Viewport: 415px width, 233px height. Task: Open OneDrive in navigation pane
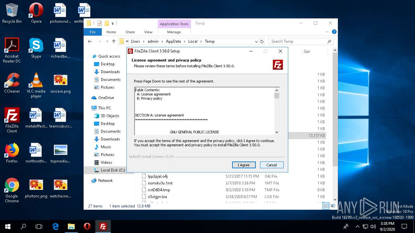(x=106, y=98)
